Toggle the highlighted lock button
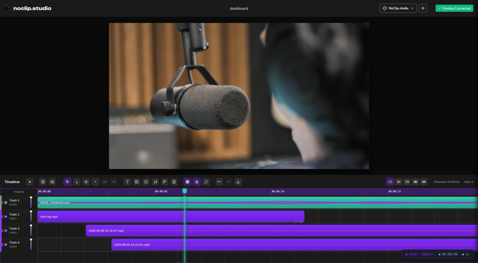 [x=197, y=182]
